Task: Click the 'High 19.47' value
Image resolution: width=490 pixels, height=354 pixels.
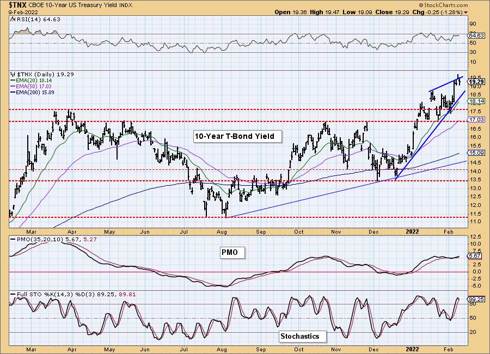Action: click(324, 12)
